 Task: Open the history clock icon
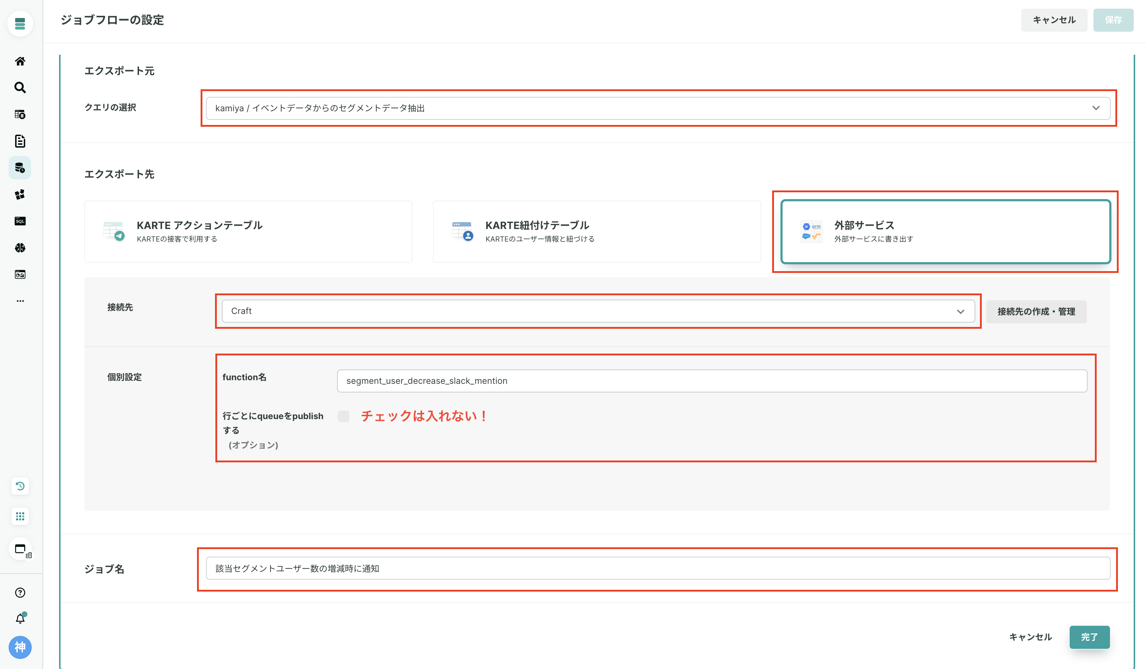point(20,486)
